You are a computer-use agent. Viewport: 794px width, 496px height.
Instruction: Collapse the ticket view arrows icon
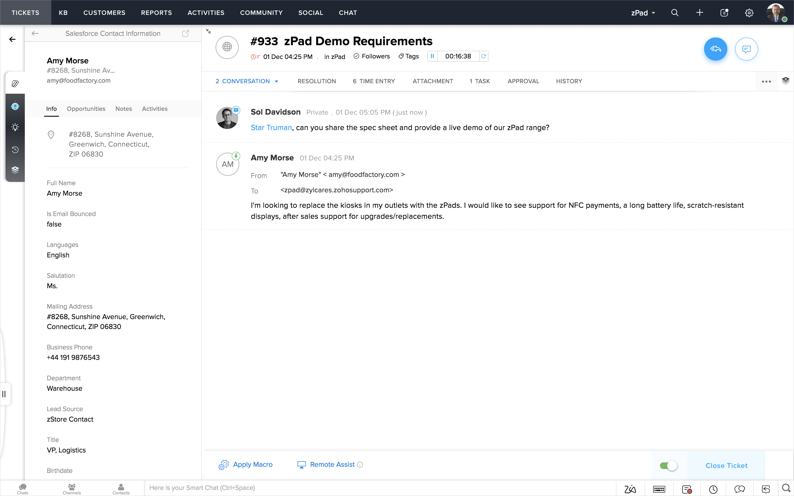[x=208, y=31]
